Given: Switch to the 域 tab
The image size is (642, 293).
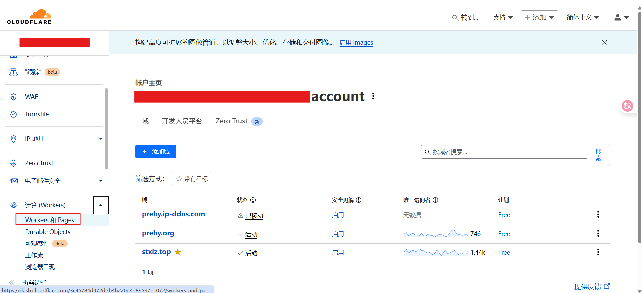Looking at the screenshot, I should (x=145, y=121).
